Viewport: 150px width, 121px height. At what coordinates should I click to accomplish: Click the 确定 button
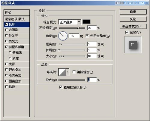coord(133,12)
